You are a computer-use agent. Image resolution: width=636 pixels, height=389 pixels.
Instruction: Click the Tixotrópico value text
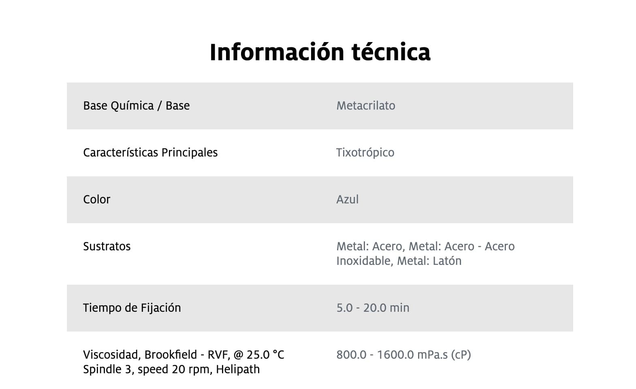365,152
